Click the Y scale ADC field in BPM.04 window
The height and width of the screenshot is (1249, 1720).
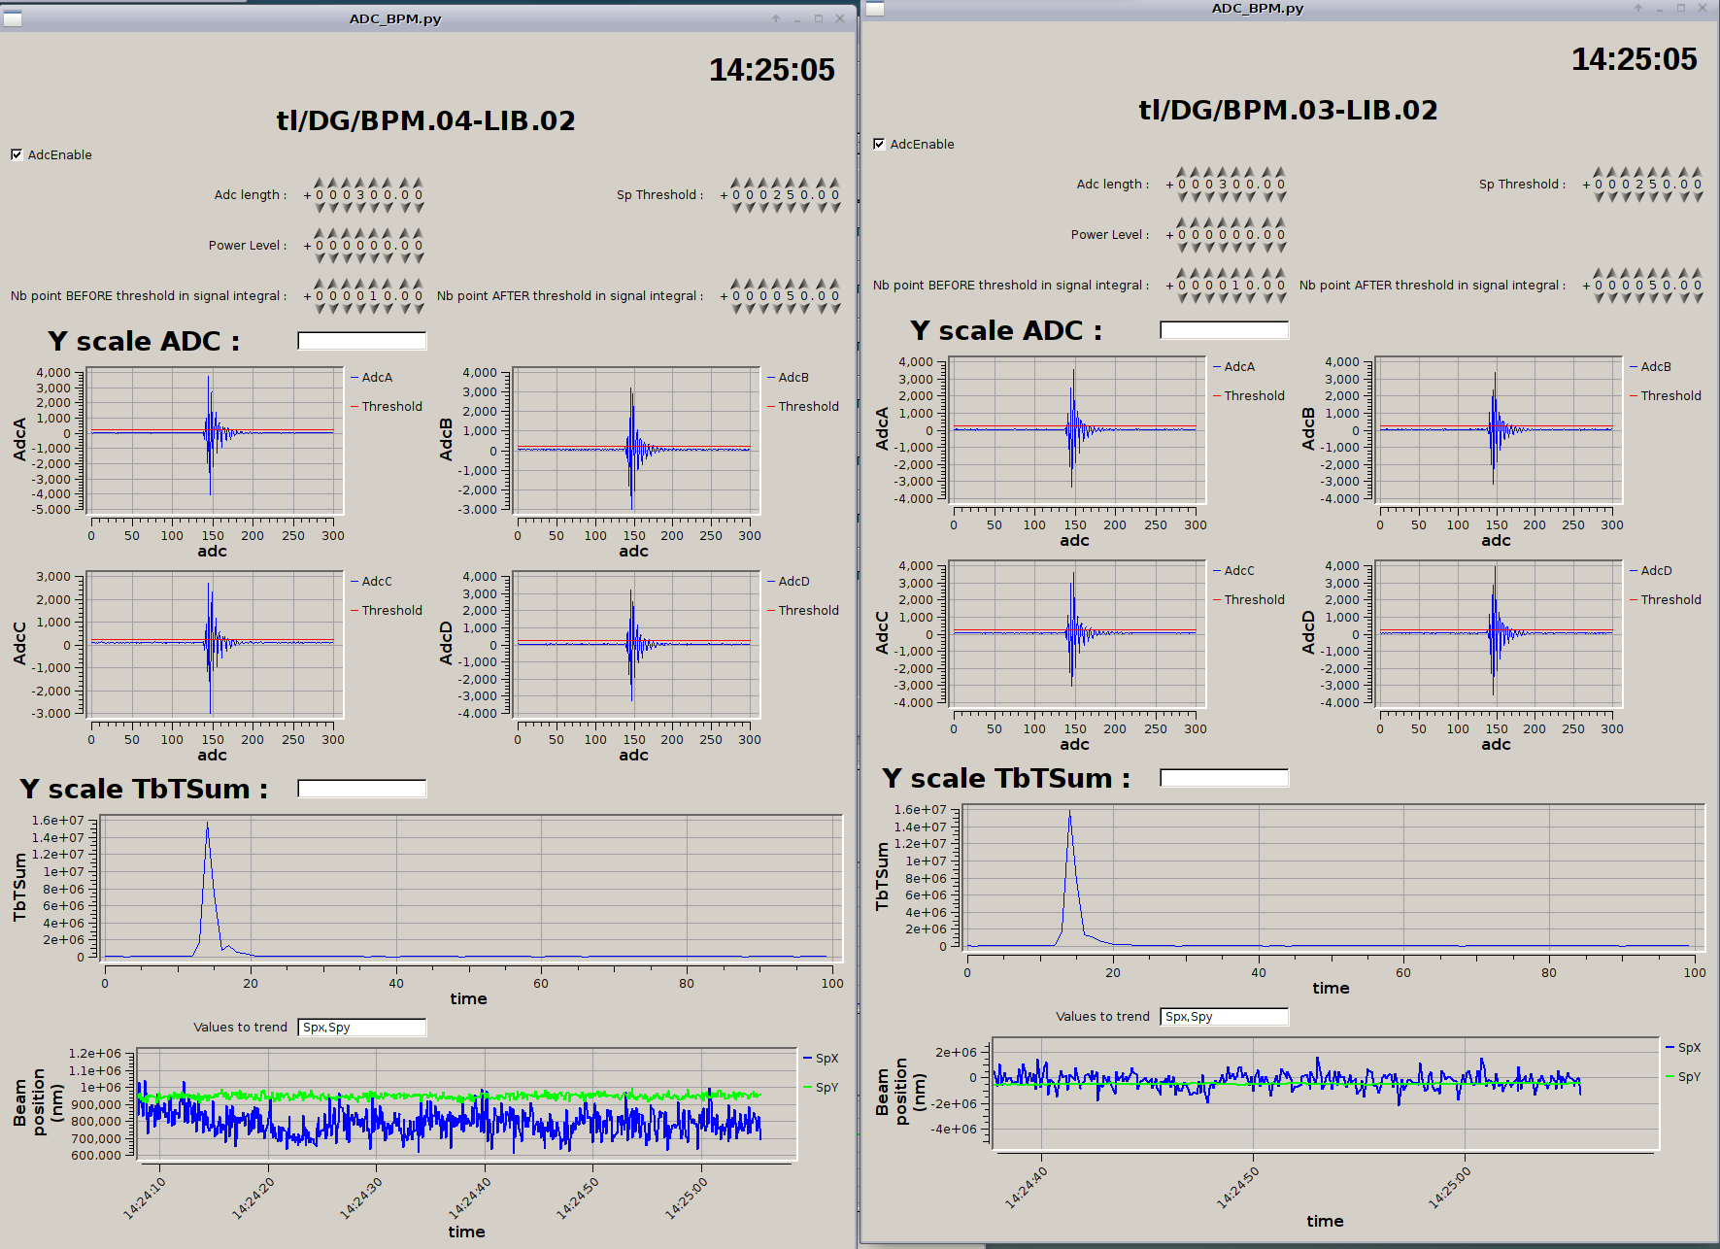click(361, 341)
